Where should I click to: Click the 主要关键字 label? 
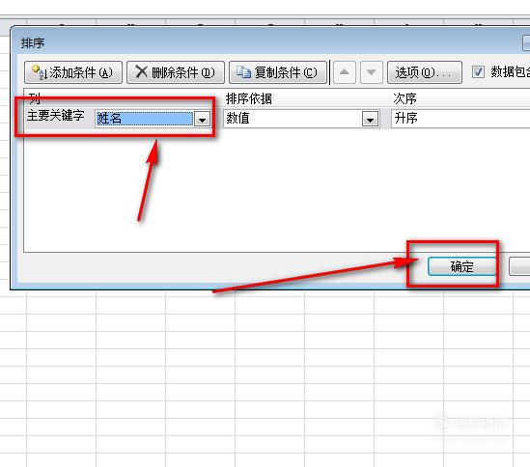click(55, 116)
